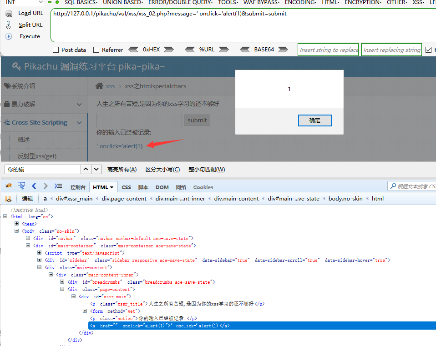Click the ' onclick='alert(1) link
The width and height of the screenshot is (436, 346).
(120, 146)
